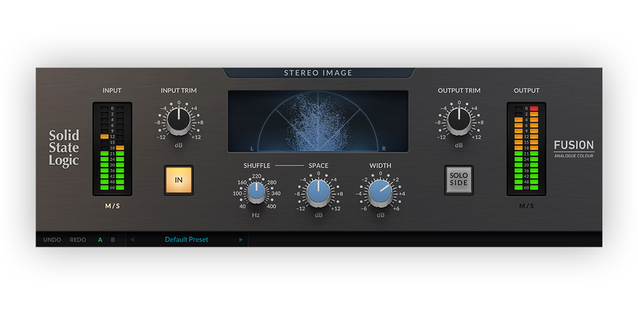Activate SOLO SIDE monitoring
This screenshot has width=638, height=319.
(x=458, y=181)
